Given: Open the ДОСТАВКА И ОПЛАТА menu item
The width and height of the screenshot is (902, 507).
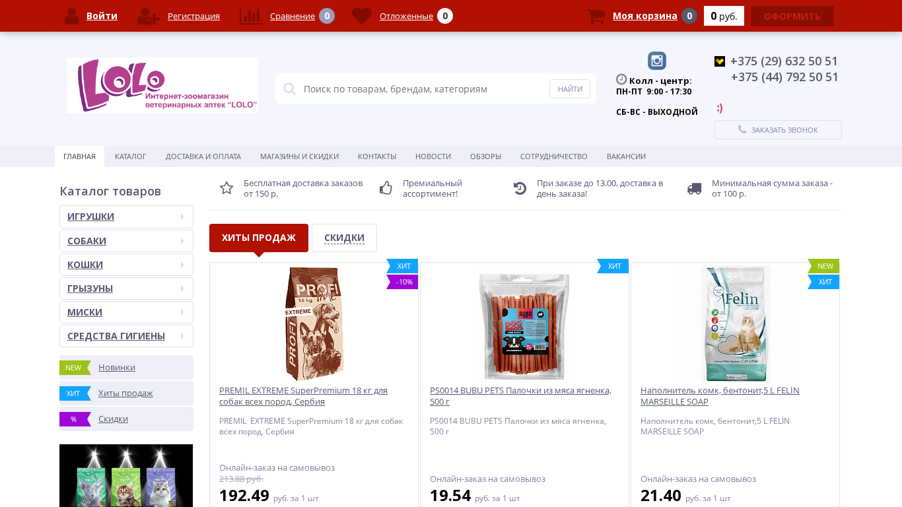Looking at the screenshot, I should (203, 156).
